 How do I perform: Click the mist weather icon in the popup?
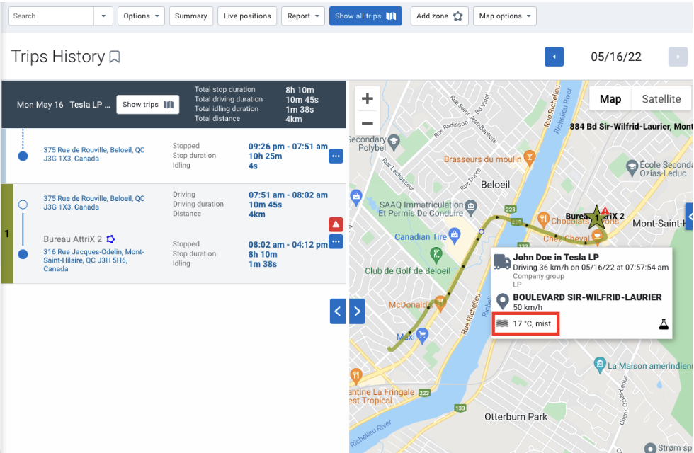[x=502, y=323]
